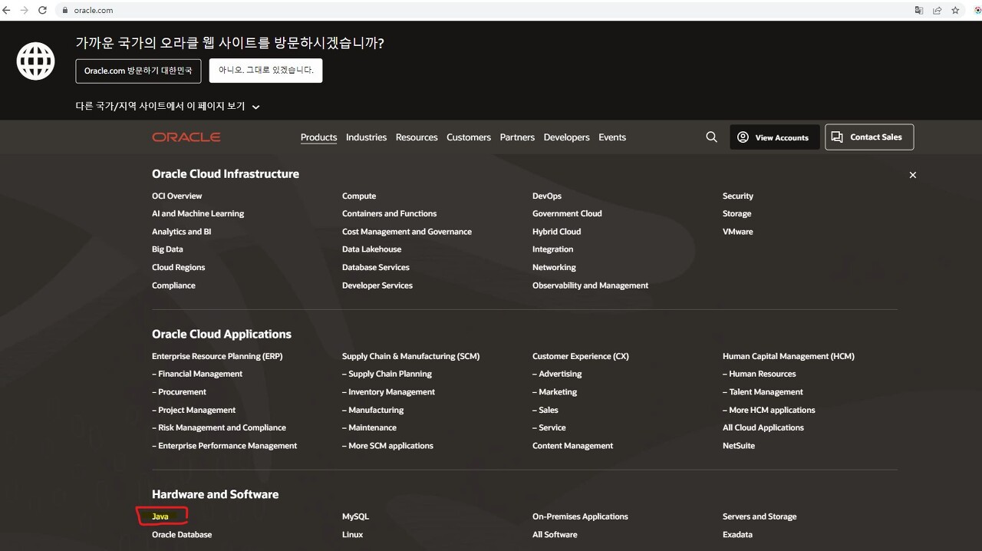Select Inventory Management link
The width and height of the screenshot is (982, 551).
[388, 391]
